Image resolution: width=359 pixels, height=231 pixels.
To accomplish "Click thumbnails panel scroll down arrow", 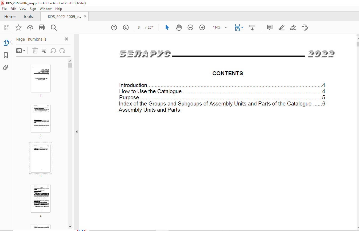I will click(x=70, y=226).
